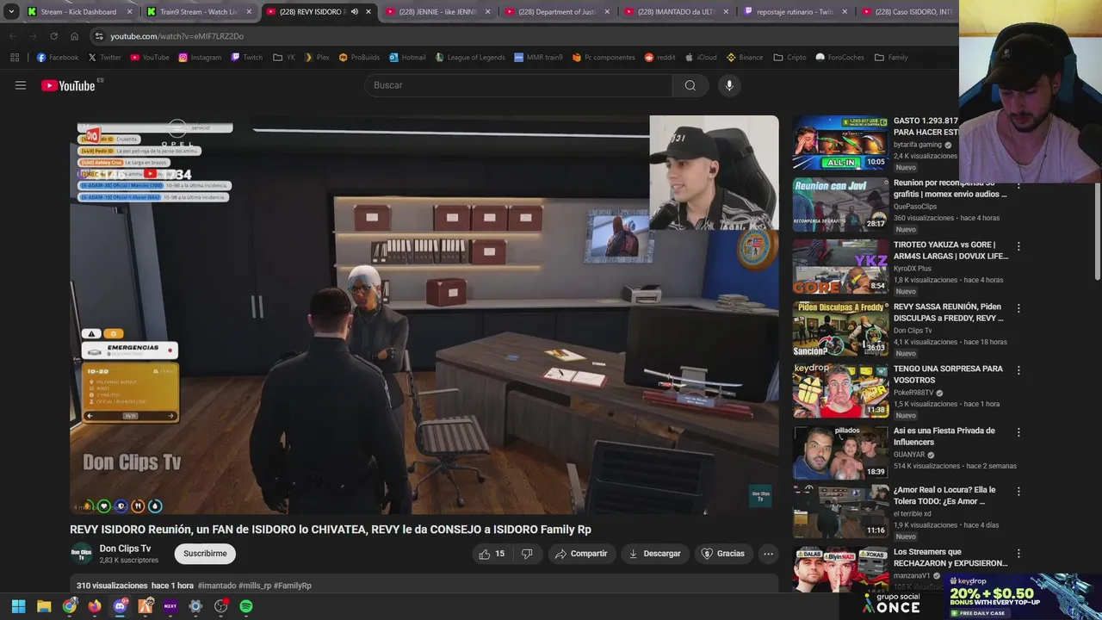Viewport: 1102px width, 620px height.
Task: Dislike the video with thumbs down
Action: pyautogui.click(x=527, y=554)
